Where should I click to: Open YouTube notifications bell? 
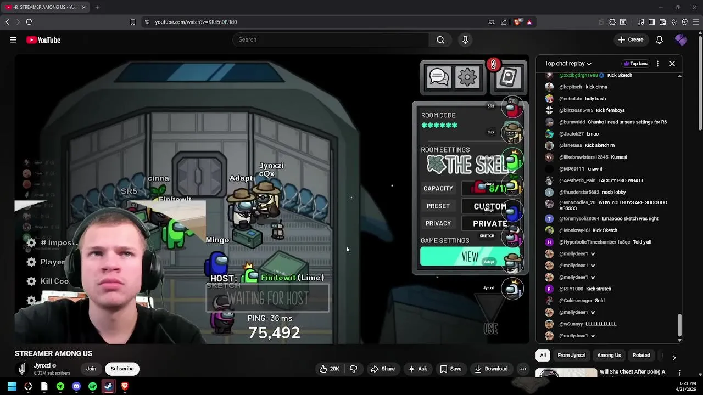click(x=660, y=39)
